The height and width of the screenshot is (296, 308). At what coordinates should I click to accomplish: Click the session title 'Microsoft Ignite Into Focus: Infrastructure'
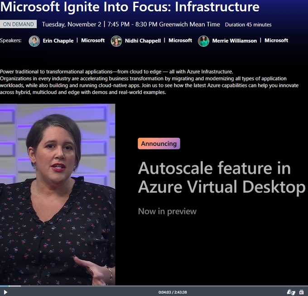click(130, 7)
